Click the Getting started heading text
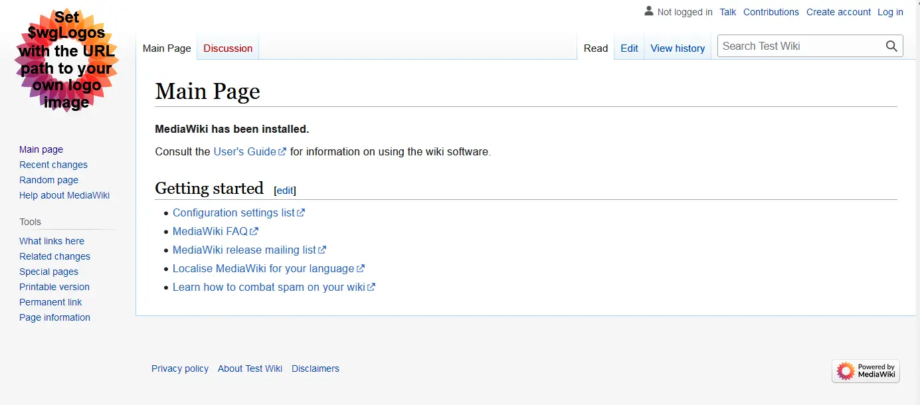Screen dimensions: 920x405 tap(209, 189)
